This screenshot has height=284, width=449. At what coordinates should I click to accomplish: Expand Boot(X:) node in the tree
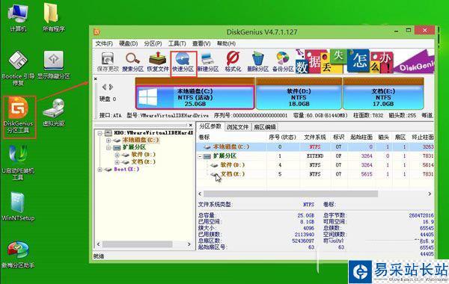point(100,170)
